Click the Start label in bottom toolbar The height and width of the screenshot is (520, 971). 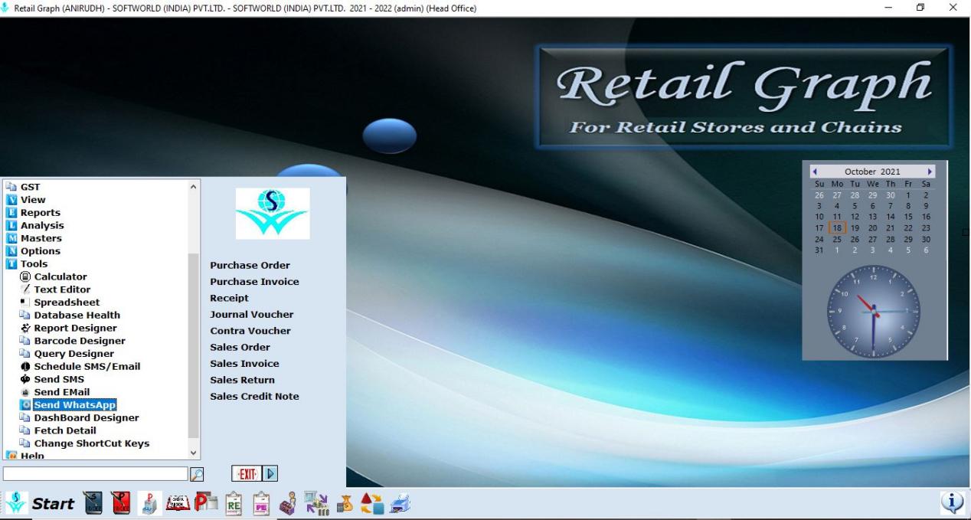(x=53, y=503)
